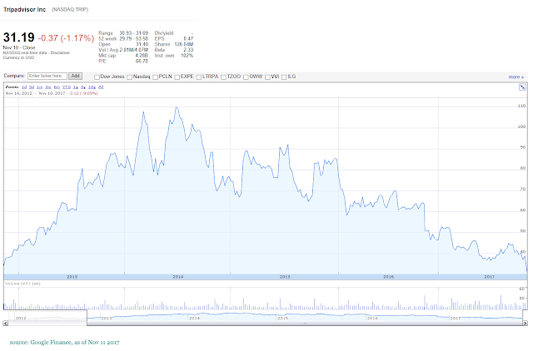Choose the 1m zoom range
Screen dimensions: 533x351
[x=39, y=87]
